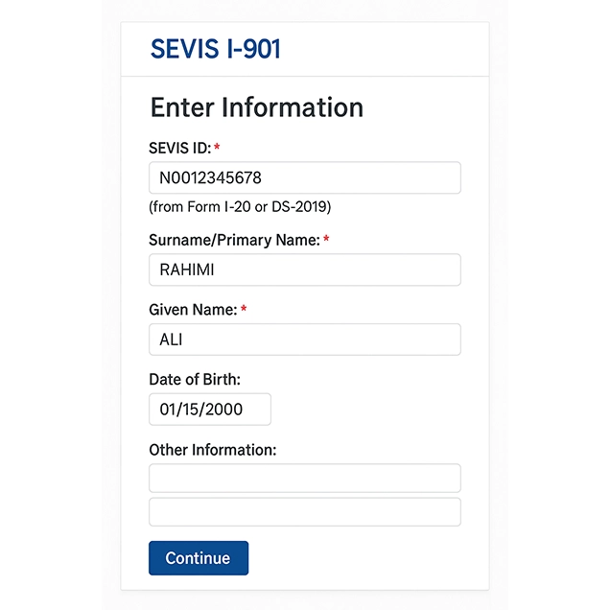
Task: Click the SEVIS I-901 page title
Action: coord(215,49)
